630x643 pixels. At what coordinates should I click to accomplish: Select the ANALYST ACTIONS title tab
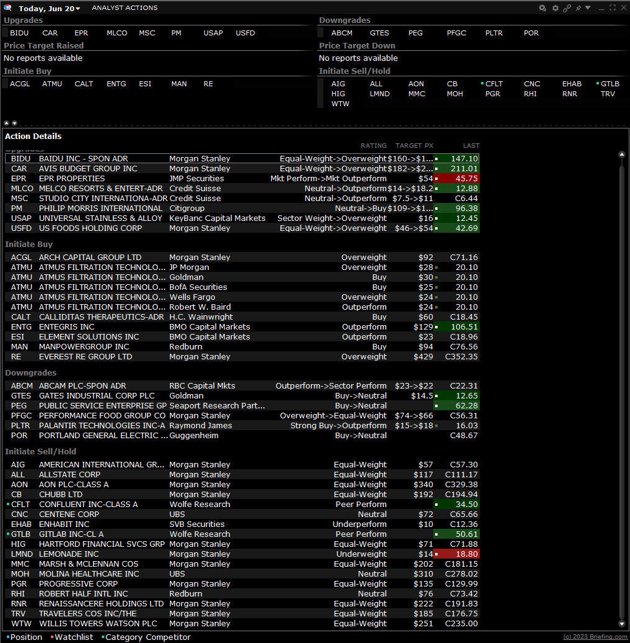[124, 8]
